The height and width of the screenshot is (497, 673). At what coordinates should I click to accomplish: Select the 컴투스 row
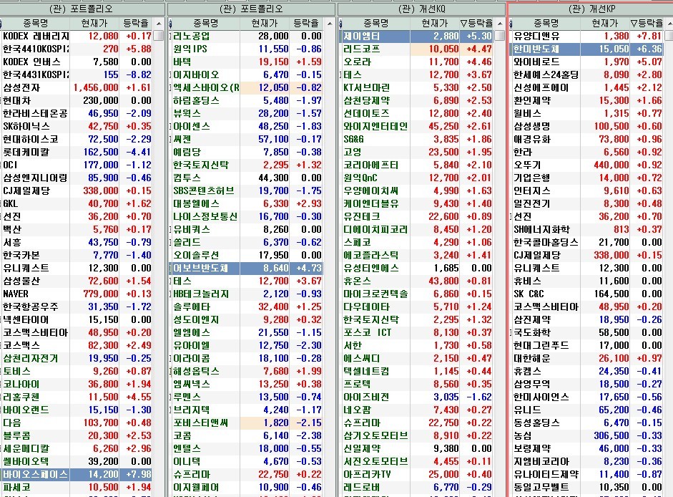[x=247, y=178]
